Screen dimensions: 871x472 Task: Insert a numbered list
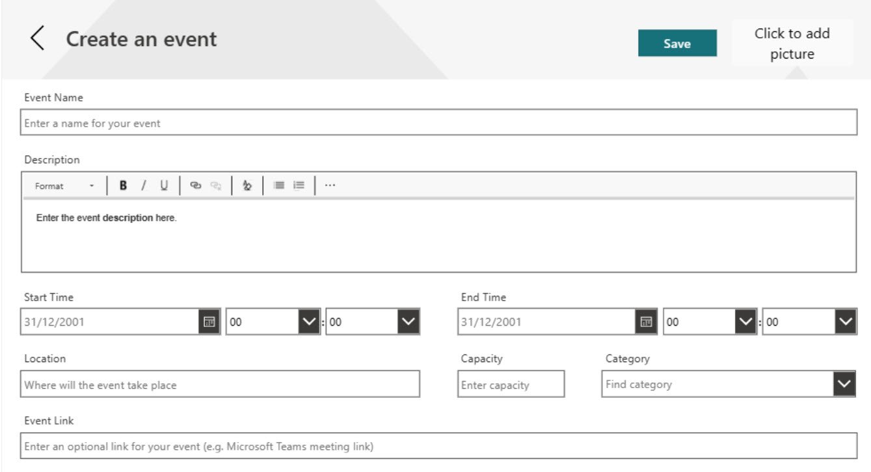click(299, 186)
